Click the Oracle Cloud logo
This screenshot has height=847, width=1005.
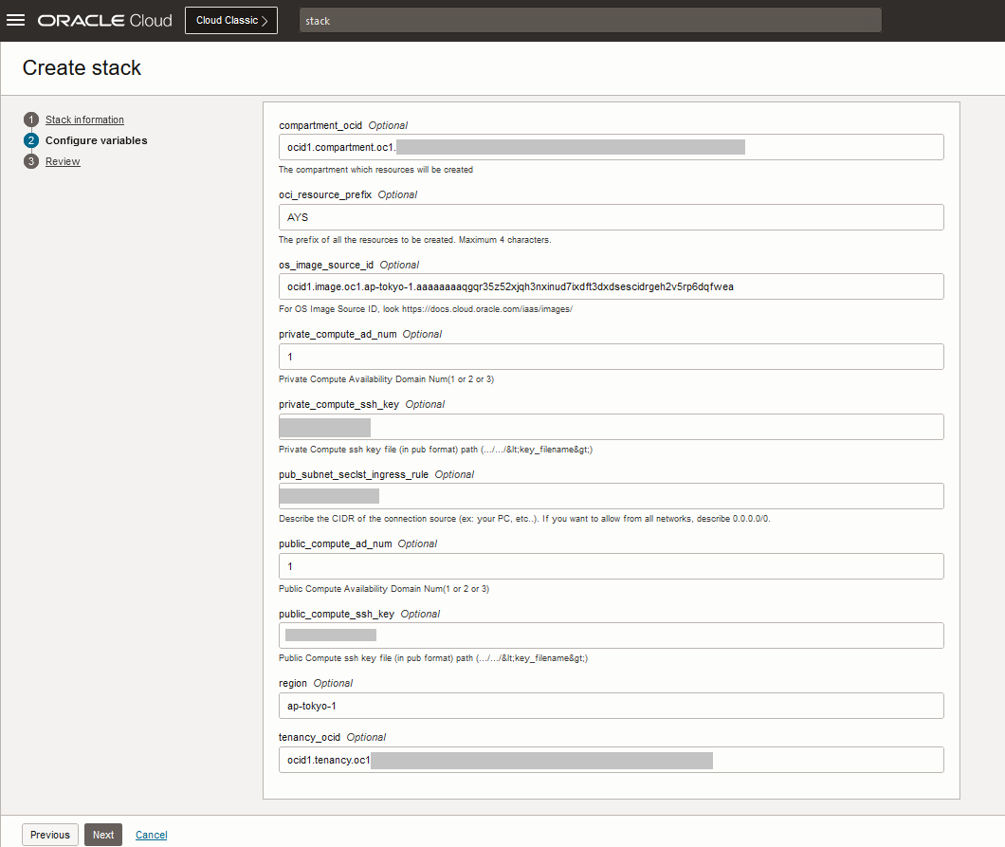pos(104,21)
